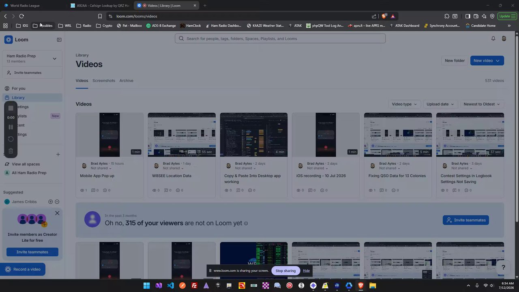519x292 pixels.
Task: Hide the screen sharing notification bar
Action: 306,271
